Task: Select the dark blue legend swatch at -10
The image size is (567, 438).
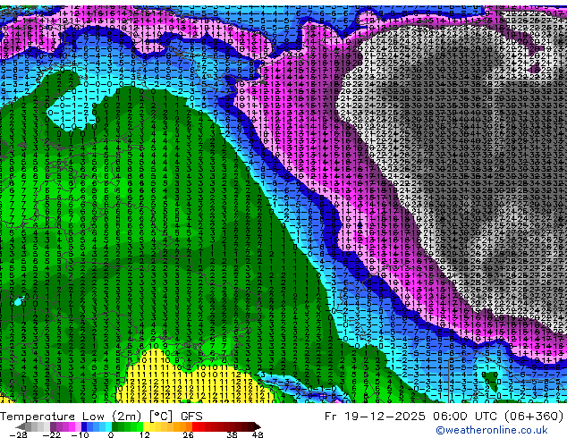Action: tap(84, 426)
